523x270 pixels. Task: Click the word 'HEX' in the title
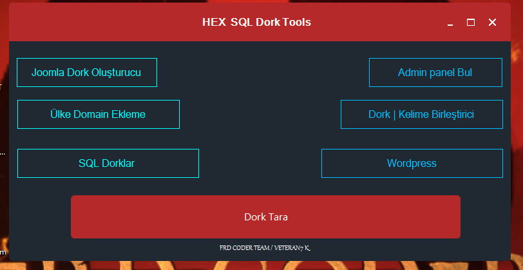[x=214, y=22]
